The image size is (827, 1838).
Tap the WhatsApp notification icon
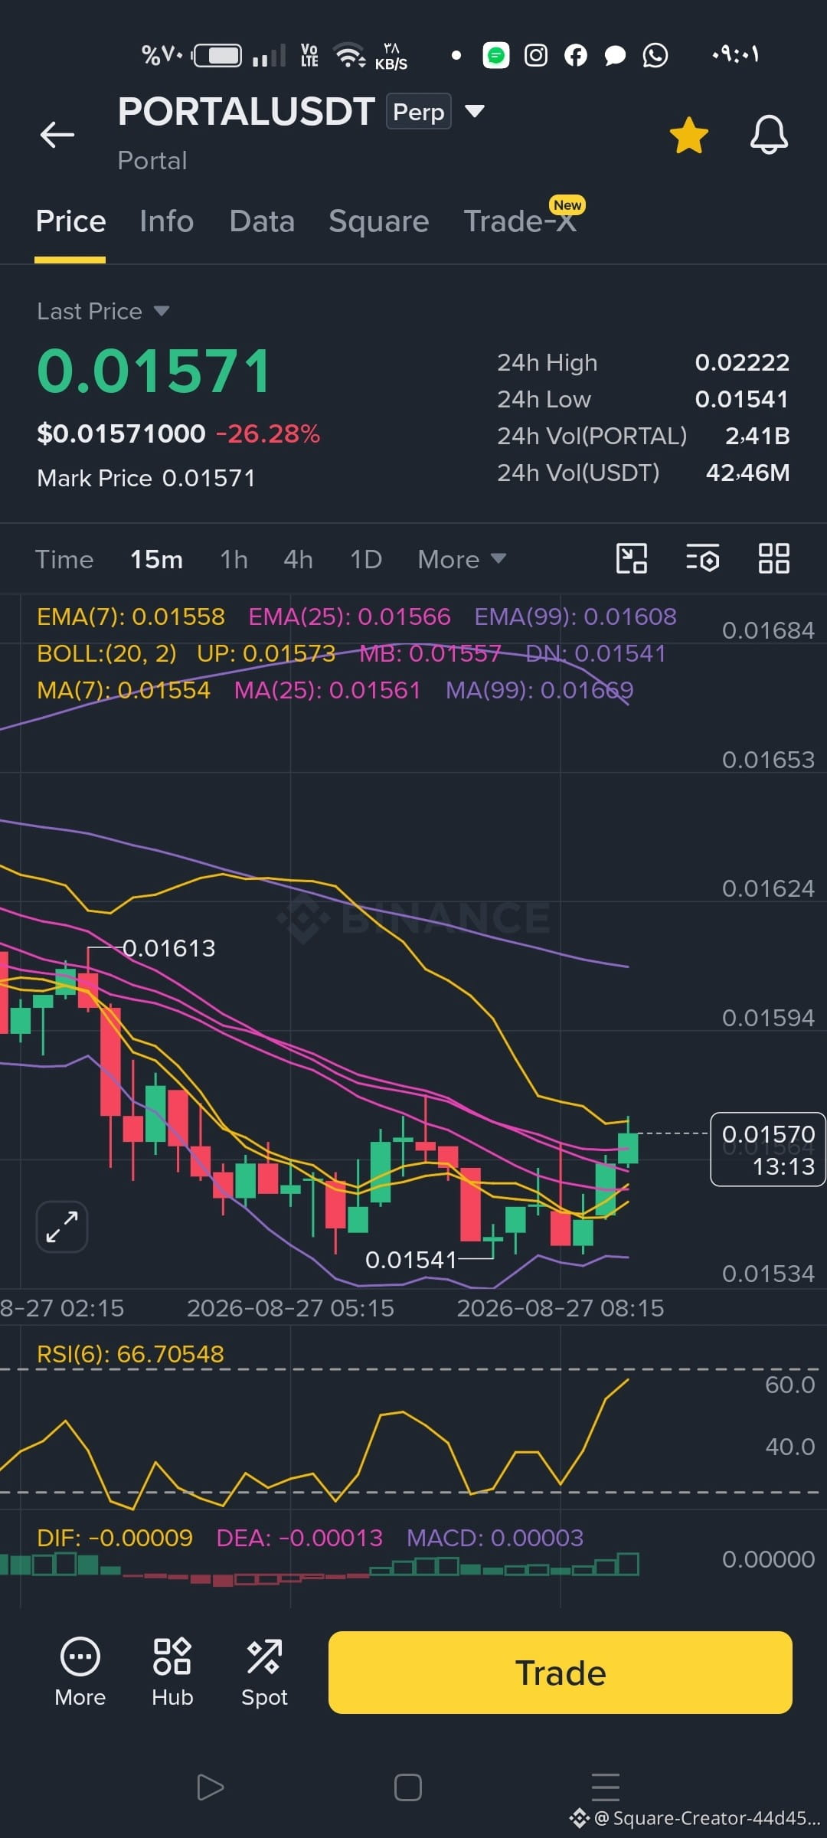(x=655, y=55)
